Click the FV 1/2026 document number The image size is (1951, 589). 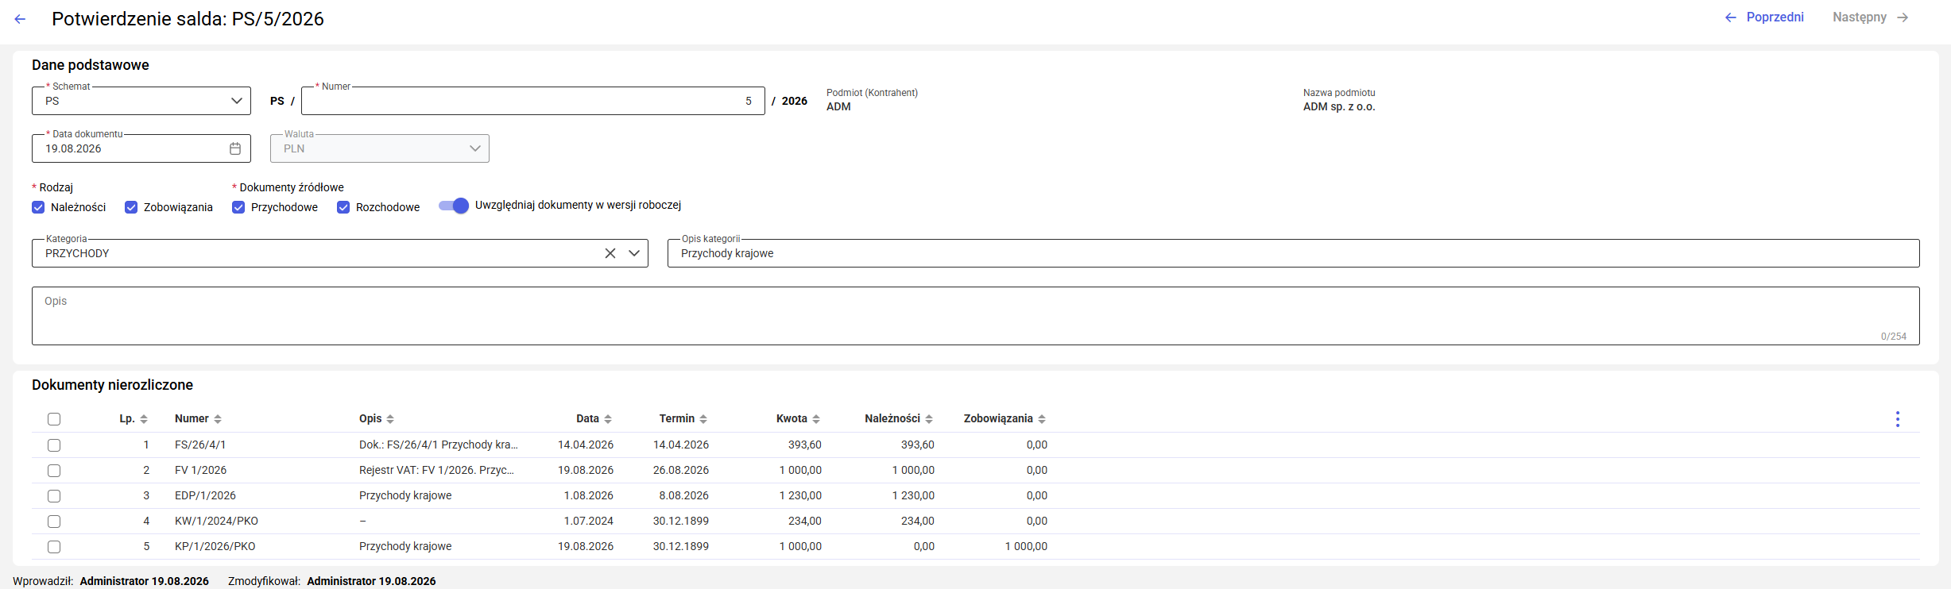[x=200, y=470]
